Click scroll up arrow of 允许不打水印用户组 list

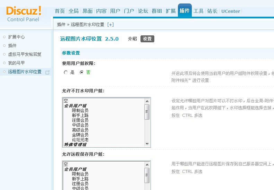point(147,101)
